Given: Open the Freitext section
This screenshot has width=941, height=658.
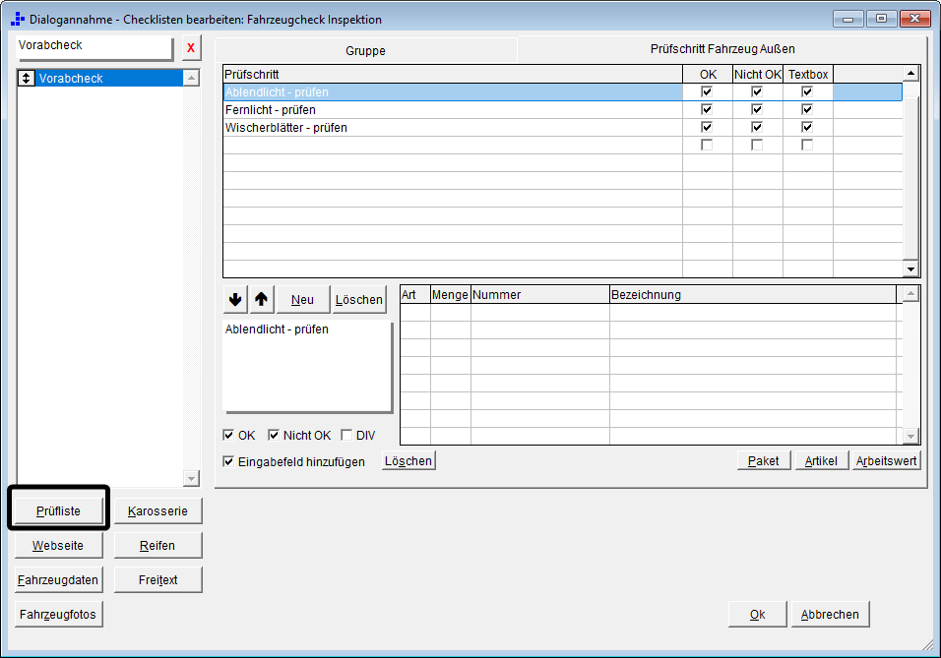Looking at the screenshot, I should click(157, 580).
